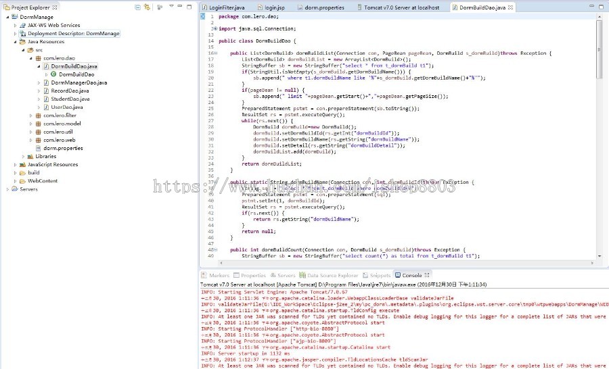Select UserDao.java in the project tree
This screenshot has width=609, height=369.
67,107
